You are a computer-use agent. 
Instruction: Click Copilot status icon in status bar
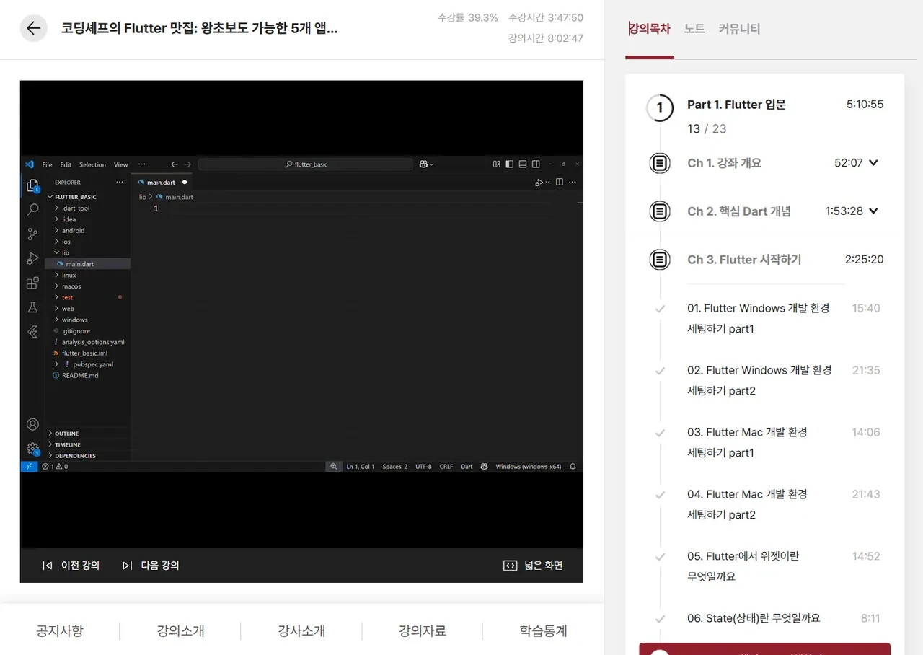coord(485,467)
